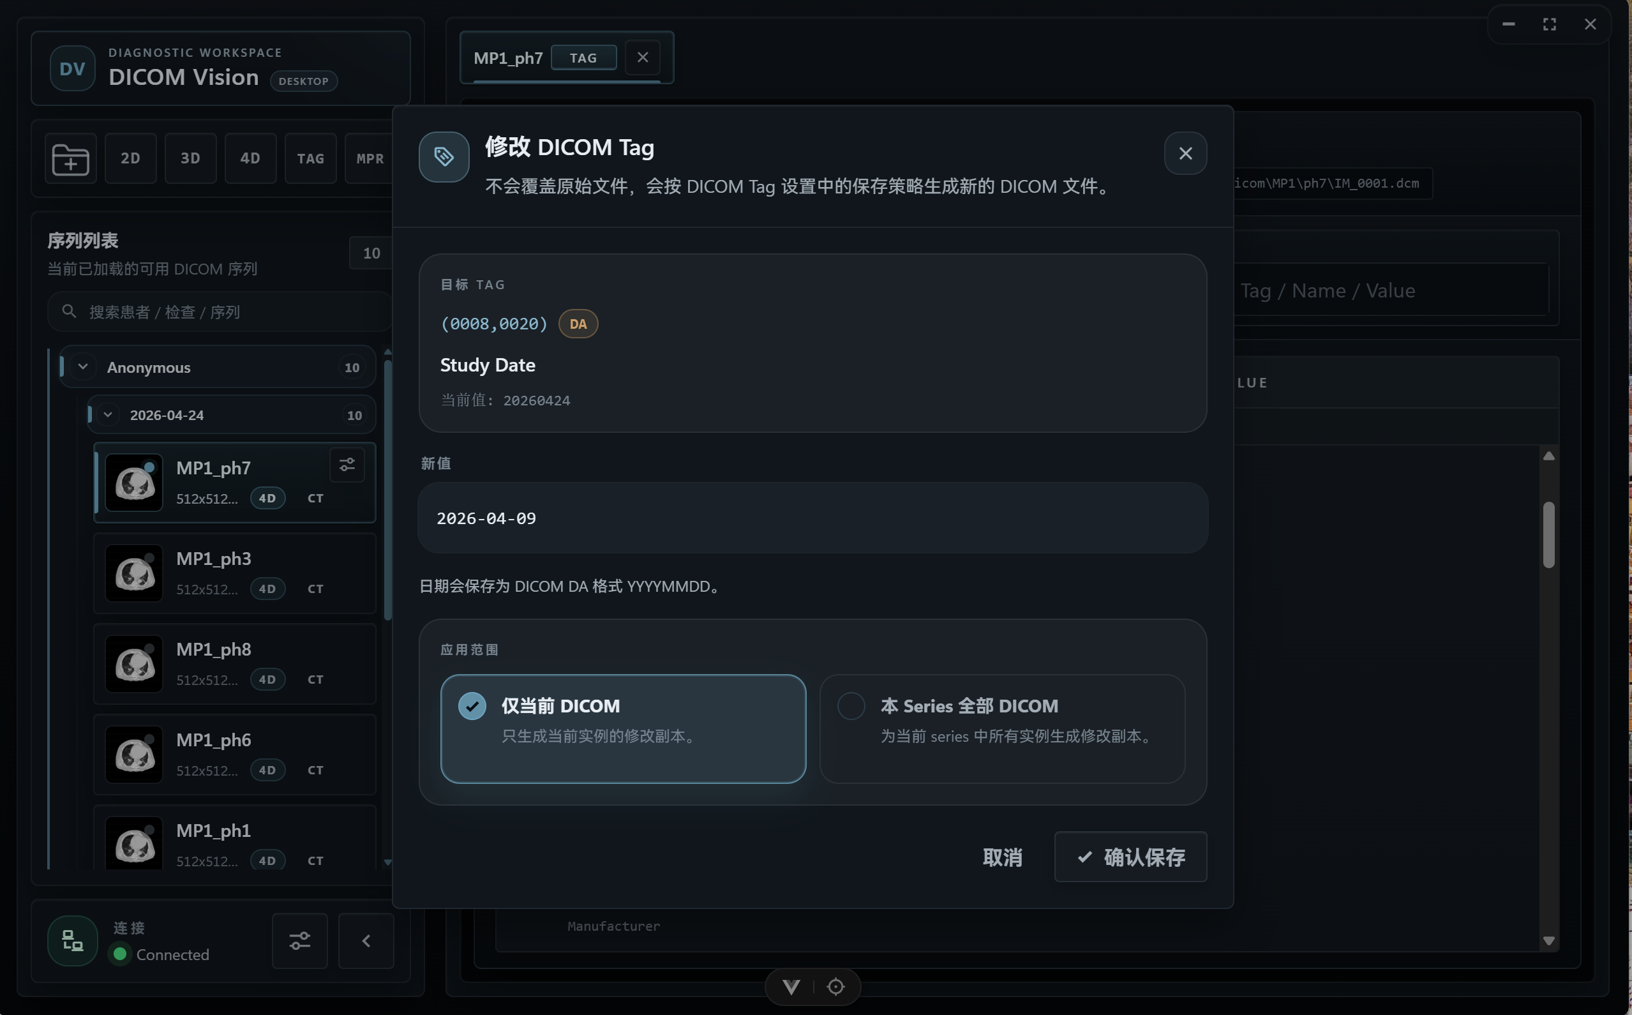The image size is (1632, 1015).
Task: Select the MP1_ph1 series item
Action: click(234, 838)
